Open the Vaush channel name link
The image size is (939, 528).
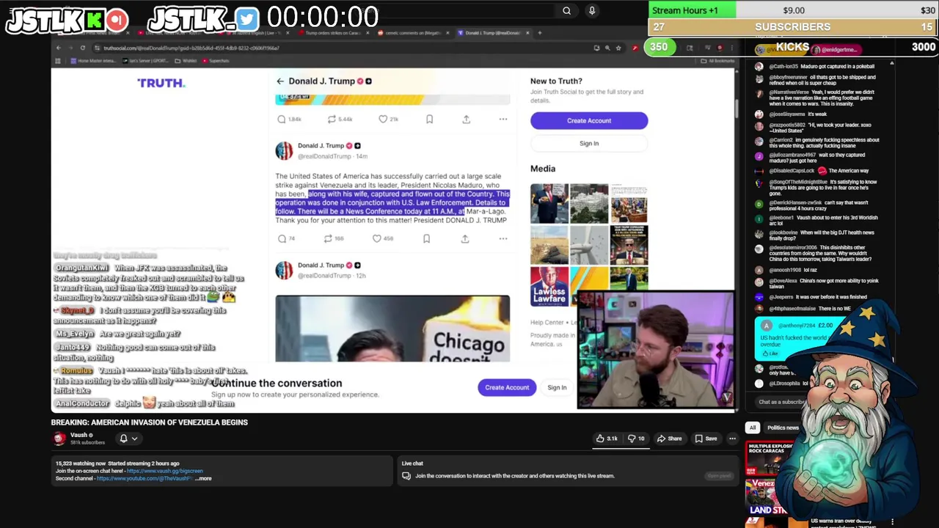79,435
